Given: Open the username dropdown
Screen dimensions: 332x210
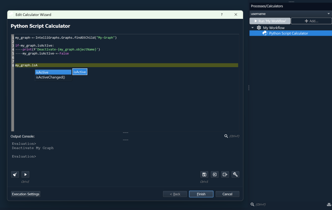Looking at the screenshot, I should (x=290, y=14).
